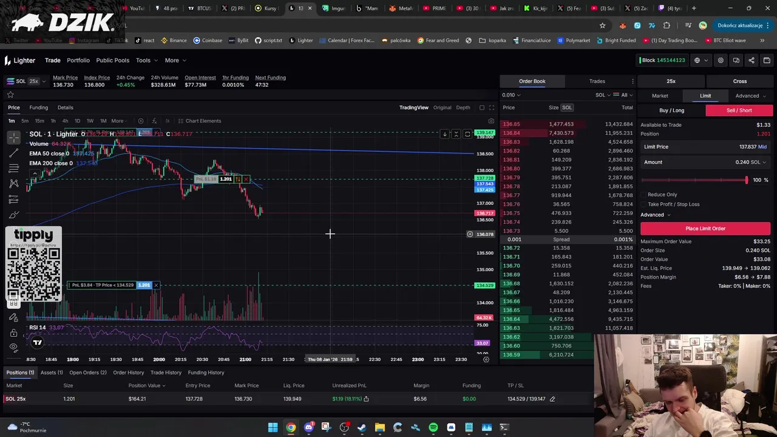Switch chart view to Original

click(442, 107)
